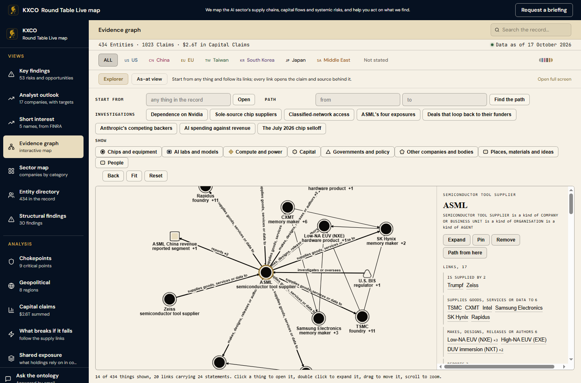Click Request a briefing button
The width and height of the screenshot is (581, 383).
coord(544,10)
